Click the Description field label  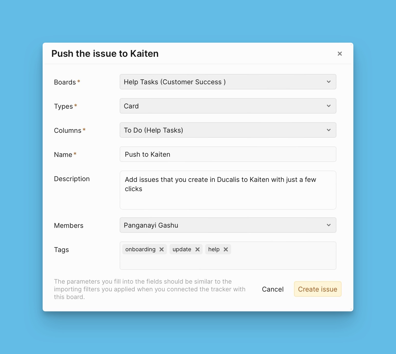[72, 179]
